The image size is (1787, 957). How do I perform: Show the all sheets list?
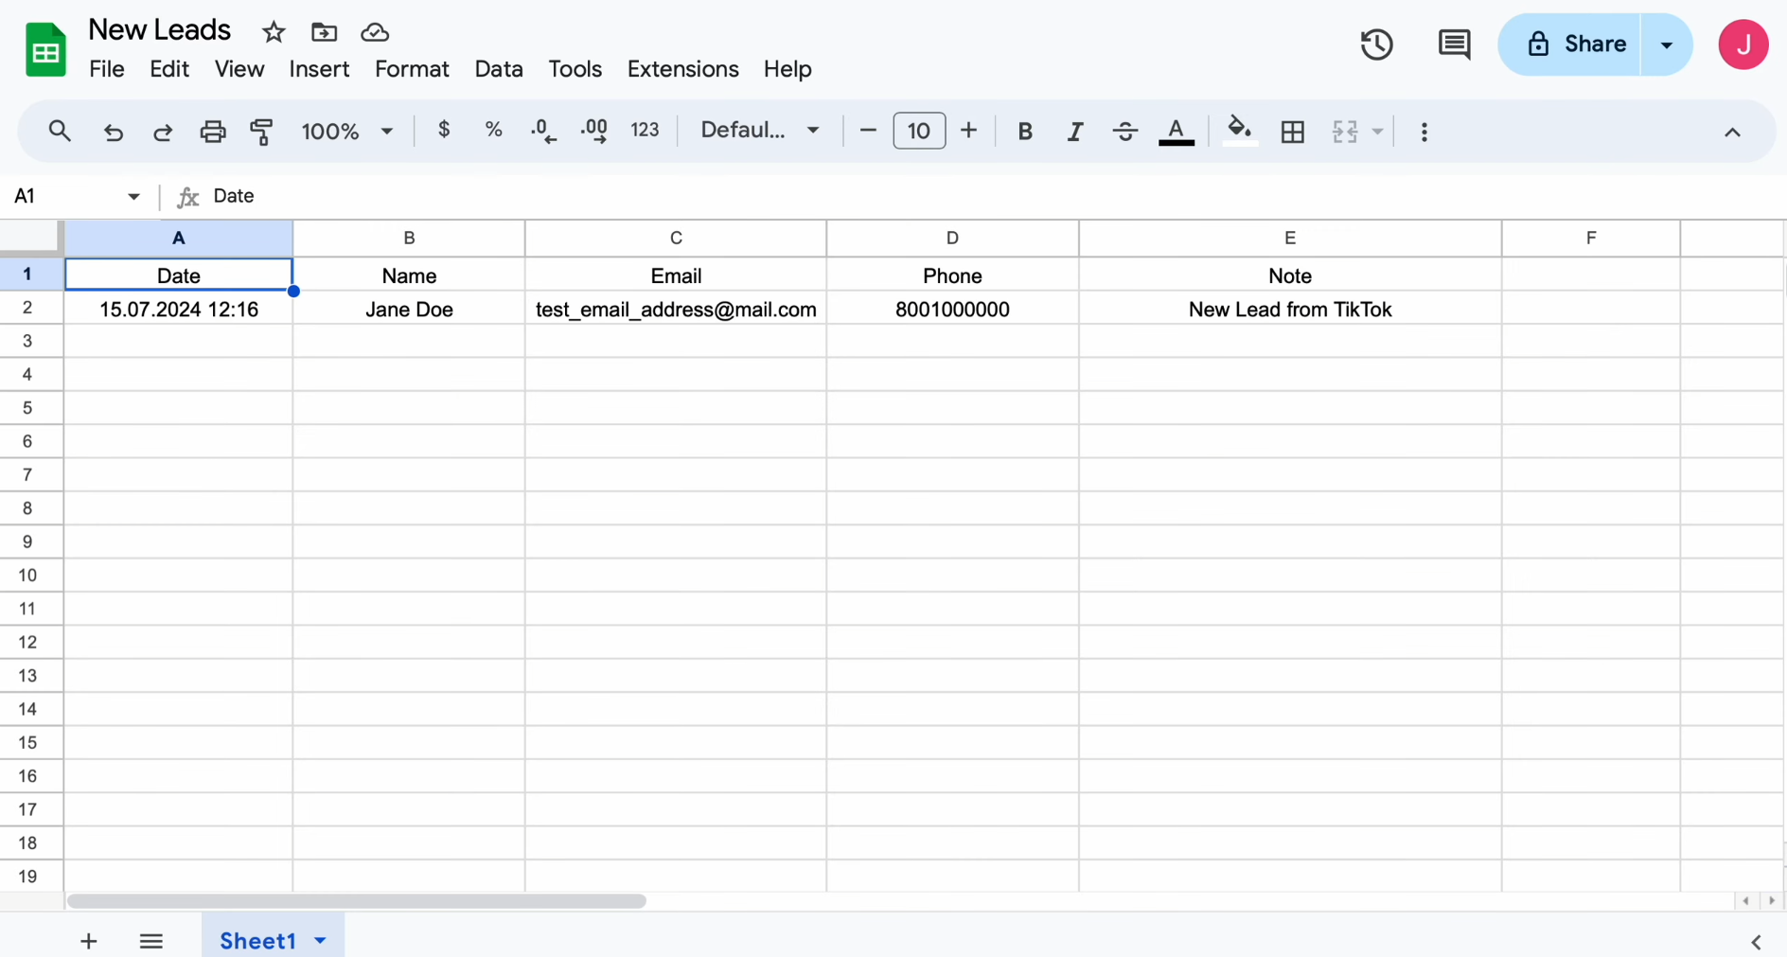click(151, 941)
